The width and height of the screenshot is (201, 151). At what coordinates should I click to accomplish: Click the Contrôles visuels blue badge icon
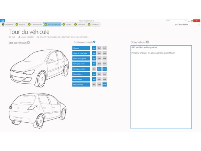coord(94,42)
